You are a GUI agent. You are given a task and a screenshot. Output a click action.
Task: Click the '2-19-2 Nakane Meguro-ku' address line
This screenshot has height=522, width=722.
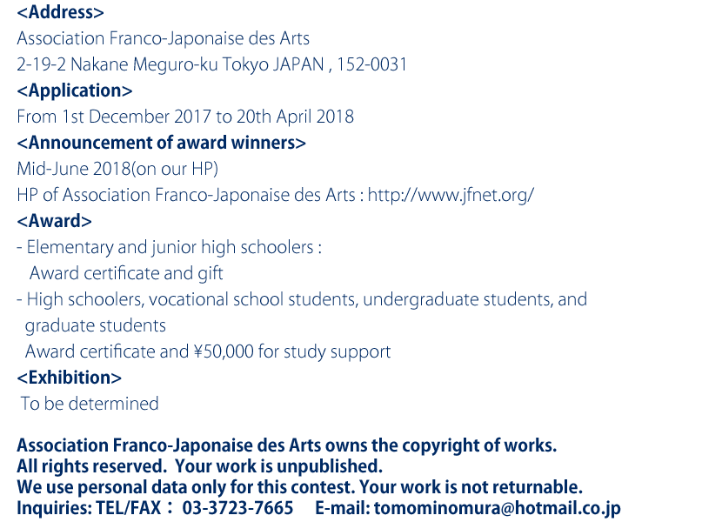pyautogui.click(x=211, y=64)
